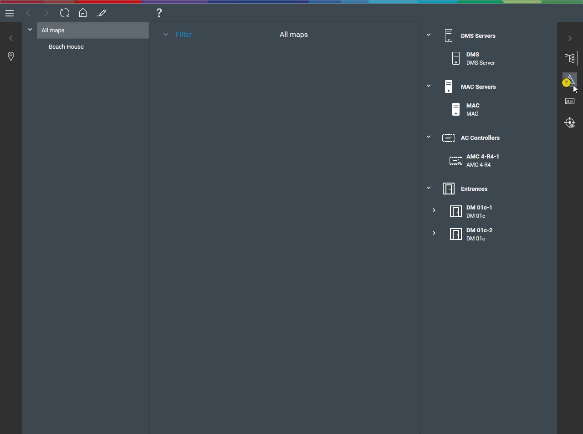Collapse the Entrances group
This screenshot has width=583, height=434.
[x=429, y=188]
